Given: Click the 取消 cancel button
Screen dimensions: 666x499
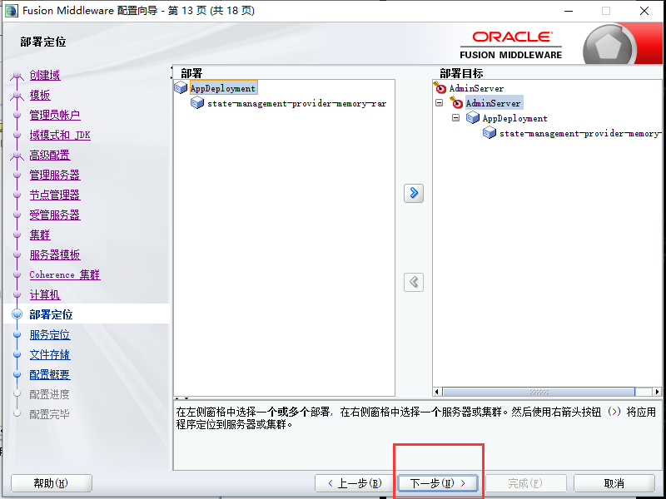Looking at the screenshot, I should tap(614, 483).
